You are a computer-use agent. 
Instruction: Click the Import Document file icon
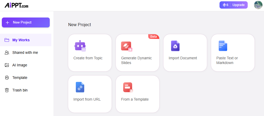pyautogui.click(x=175, y=46)
